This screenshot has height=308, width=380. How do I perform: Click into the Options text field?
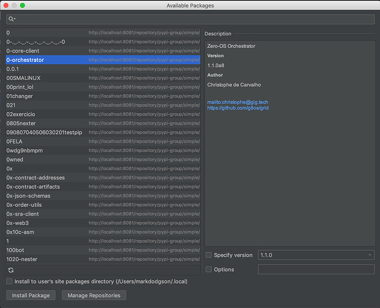click(x=316, y=269)
